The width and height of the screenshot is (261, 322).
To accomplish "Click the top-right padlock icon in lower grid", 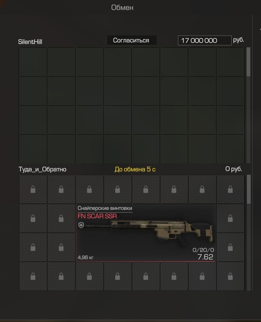I will click(230, 189).
